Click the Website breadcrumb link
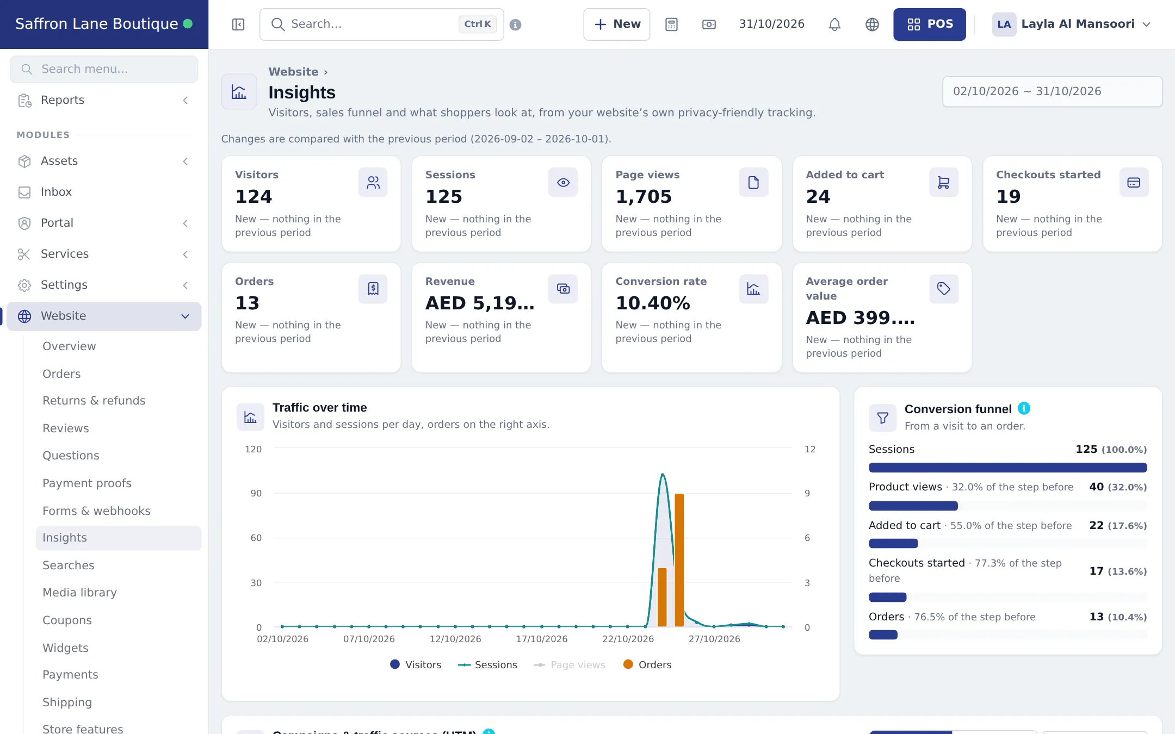The width and height of the screenshot is (1175, 734). coord(293,72)
